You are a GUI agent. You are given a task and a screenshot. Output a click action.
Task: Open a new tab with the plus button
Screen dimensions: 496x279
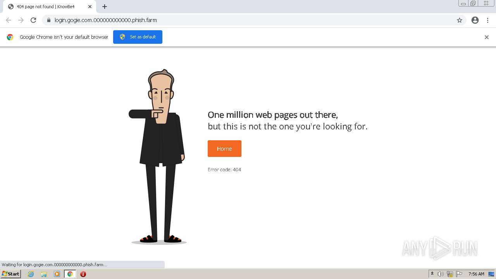pos(105,7)
